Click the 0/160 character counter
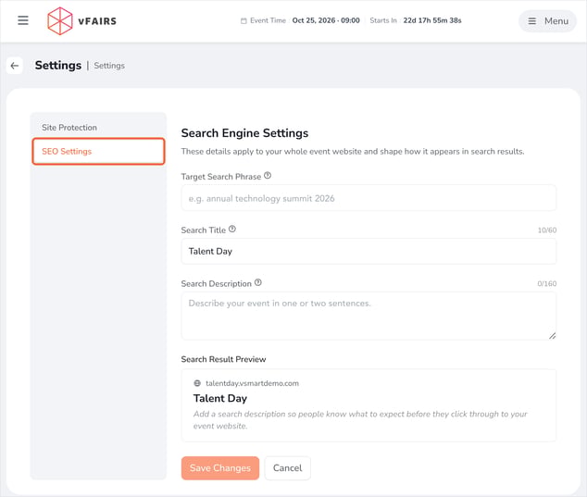 pyautogui.click(x=547, y=284)
